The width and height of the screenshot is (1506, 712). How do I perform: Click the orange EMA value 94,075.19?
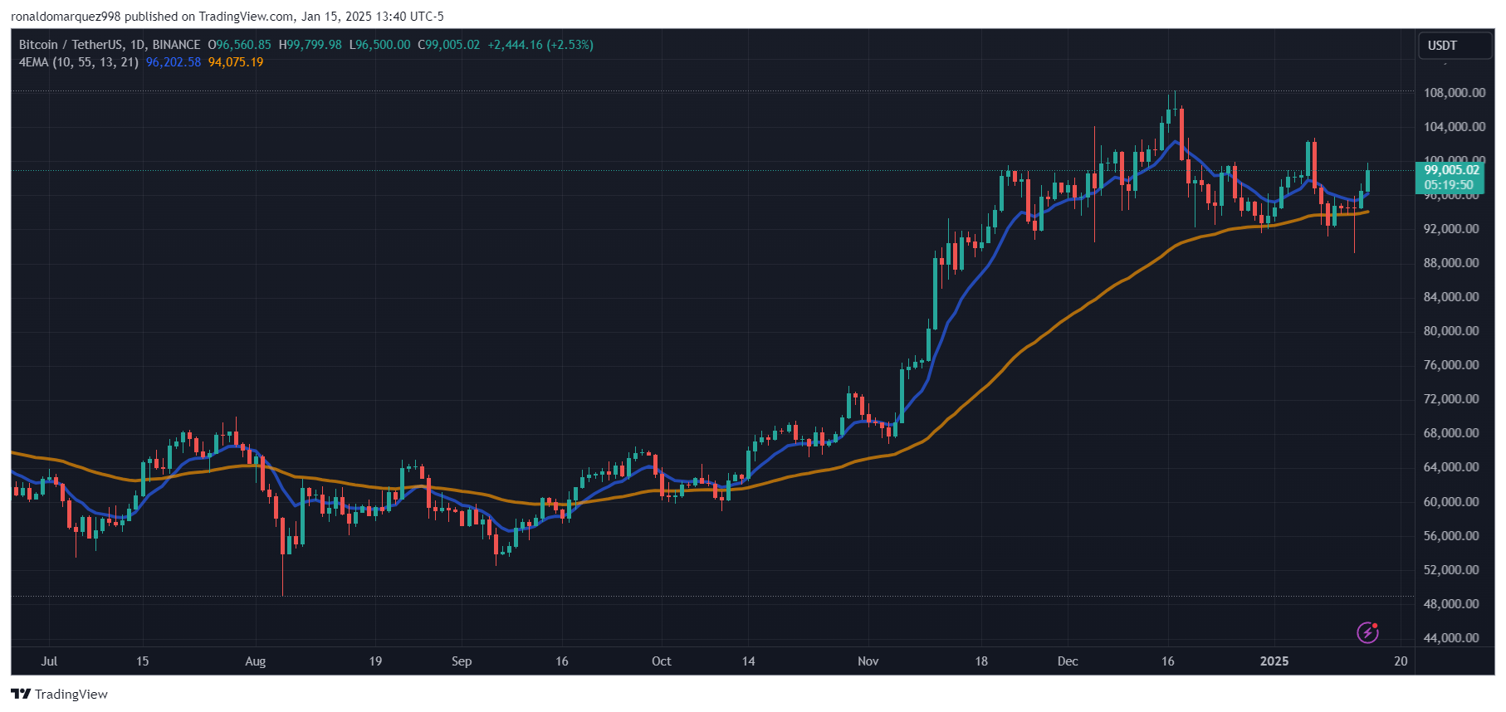(236, 62)
